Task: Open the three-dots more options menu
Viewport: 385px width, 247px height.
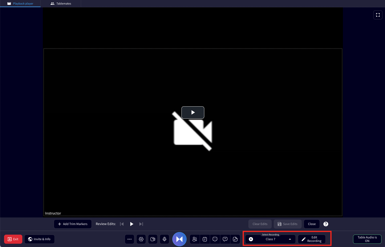Action: (130, 239)
